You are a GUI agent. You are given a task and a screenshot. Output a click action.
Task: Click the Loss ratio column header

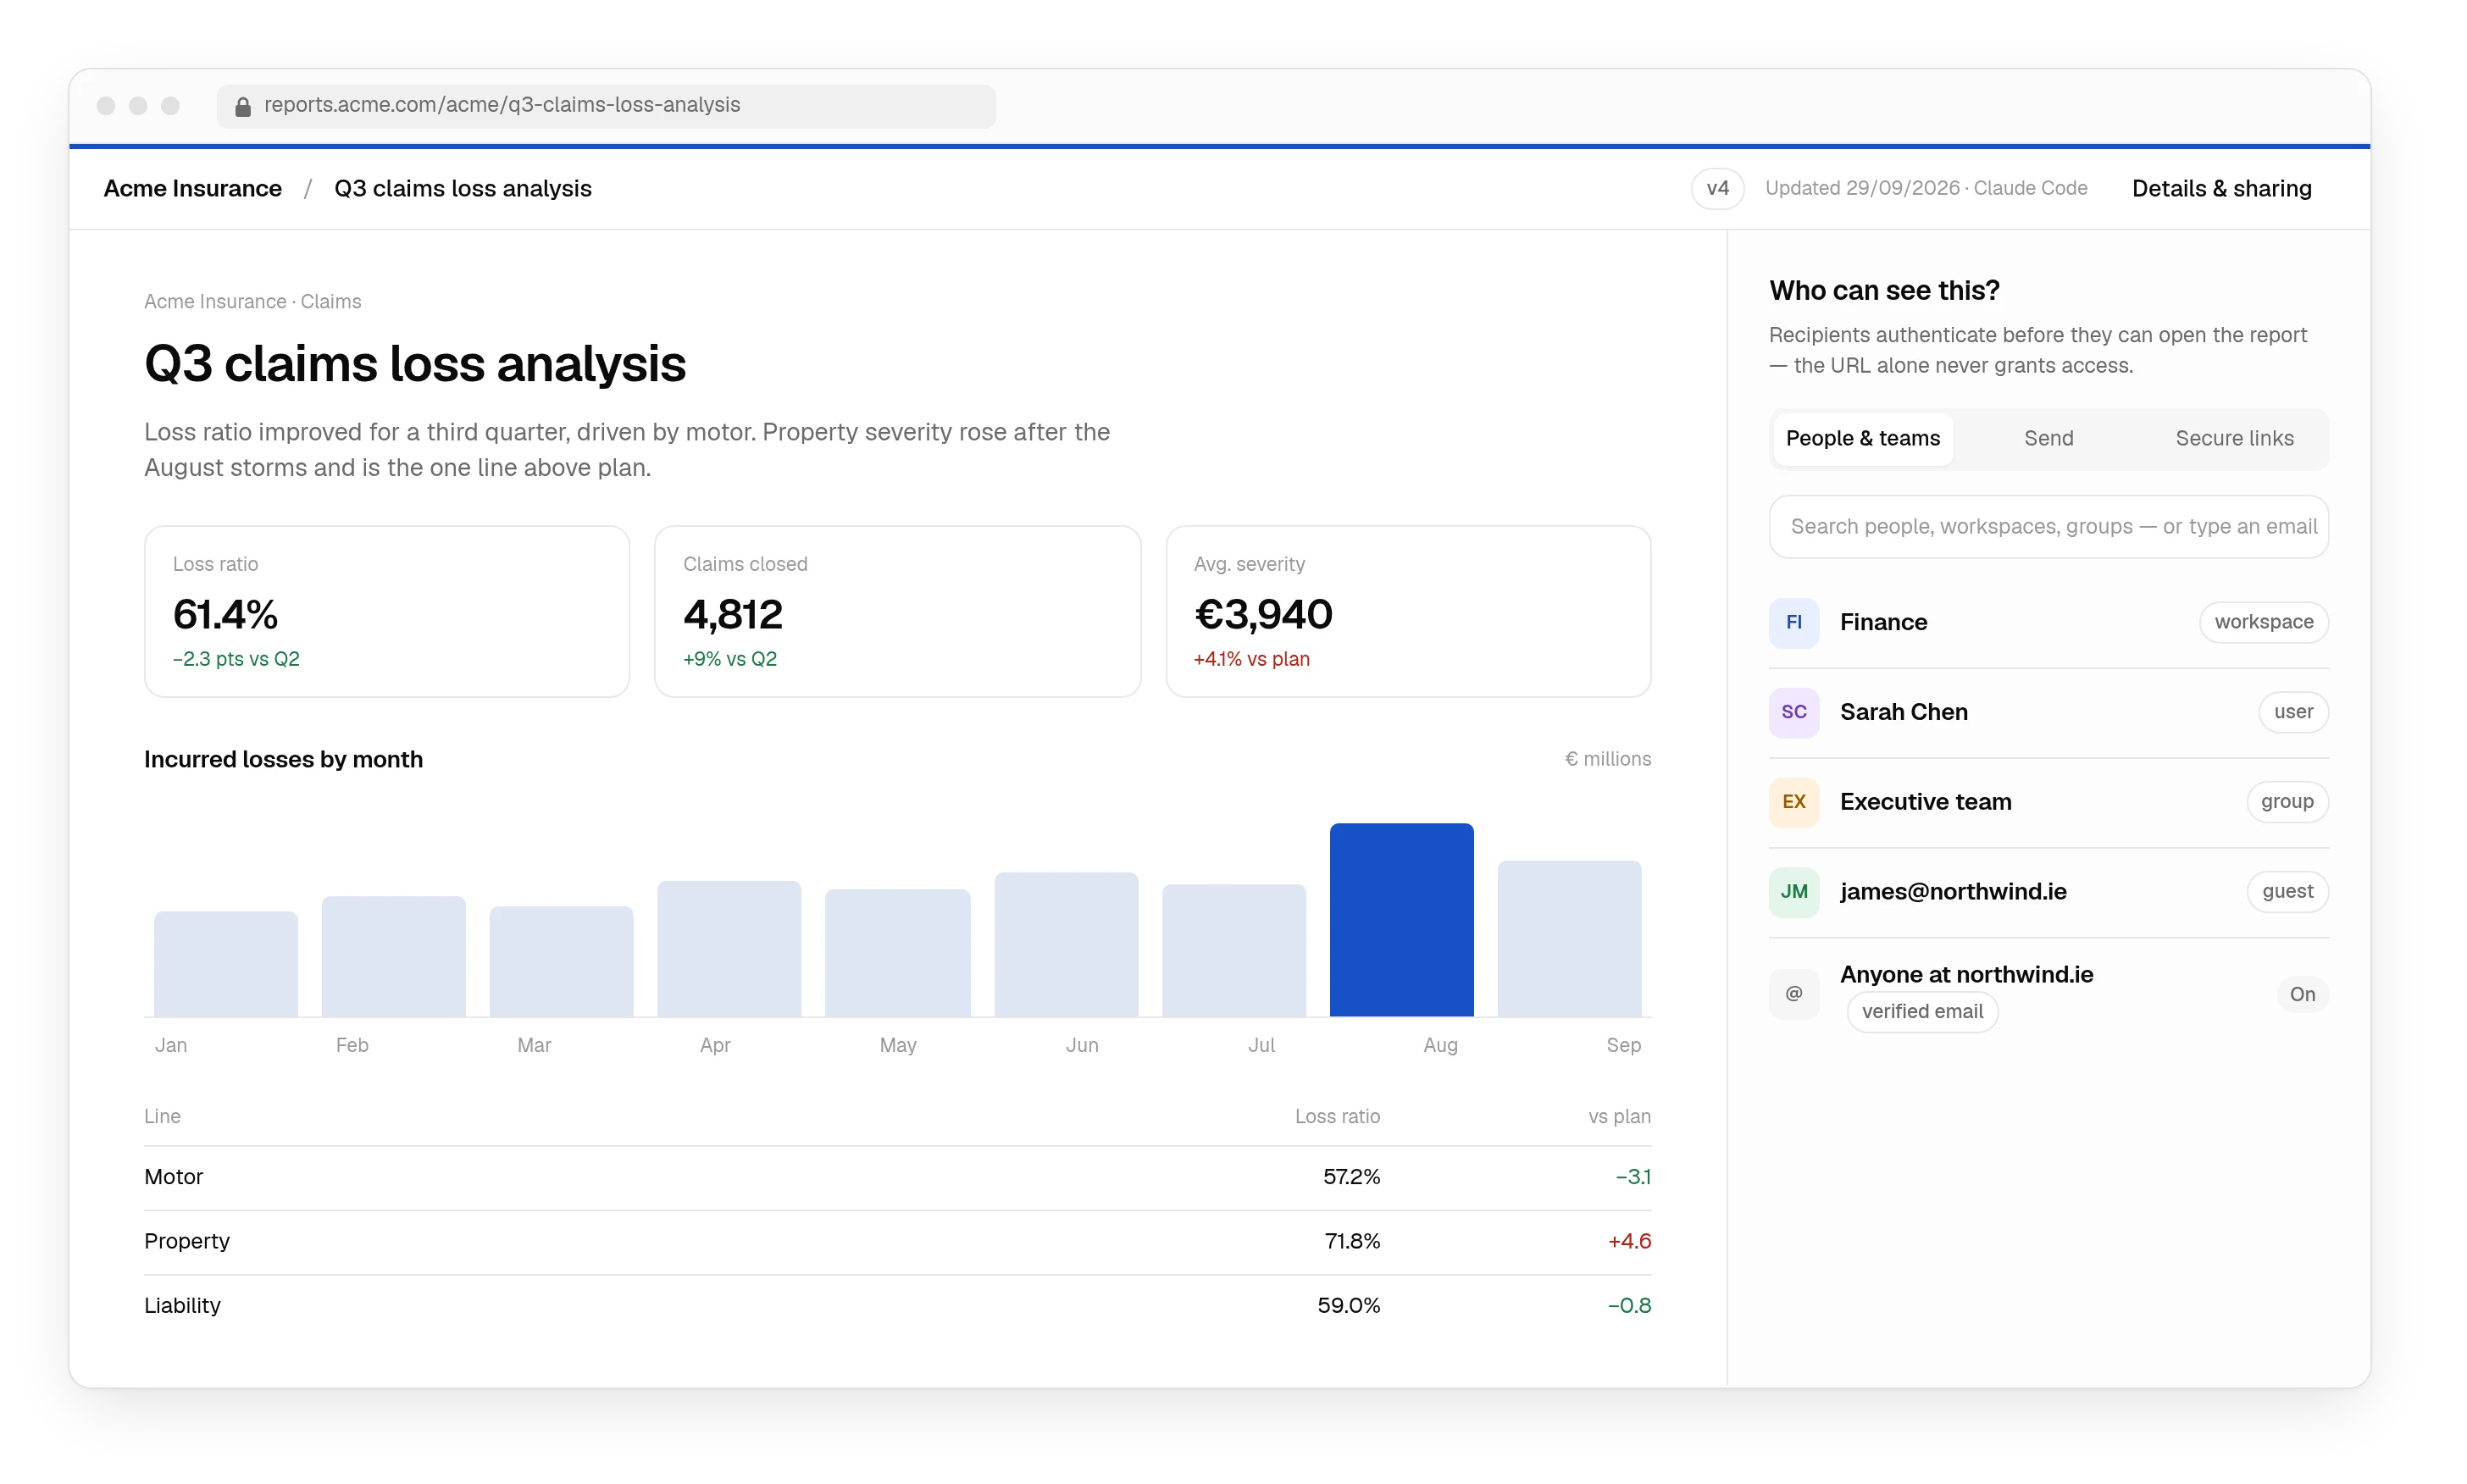click(x=1337, y=1117)
